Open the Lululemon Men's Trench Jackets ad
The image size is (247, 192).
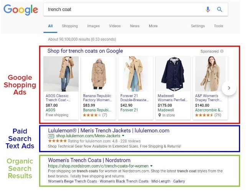point(109,131)
